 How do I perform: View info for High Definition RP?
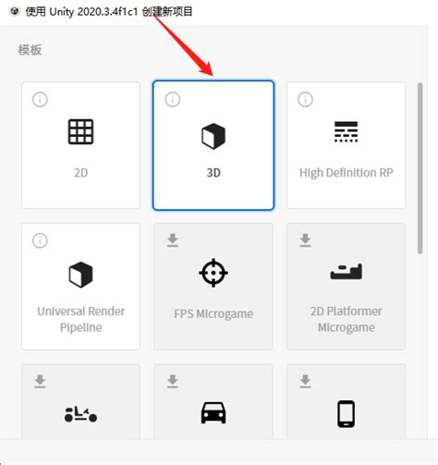305,100
